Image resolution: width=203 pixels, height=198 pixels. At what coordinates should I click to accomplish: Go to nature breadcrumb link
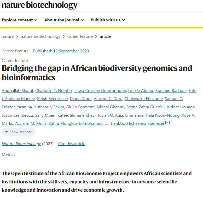(8, 36)
